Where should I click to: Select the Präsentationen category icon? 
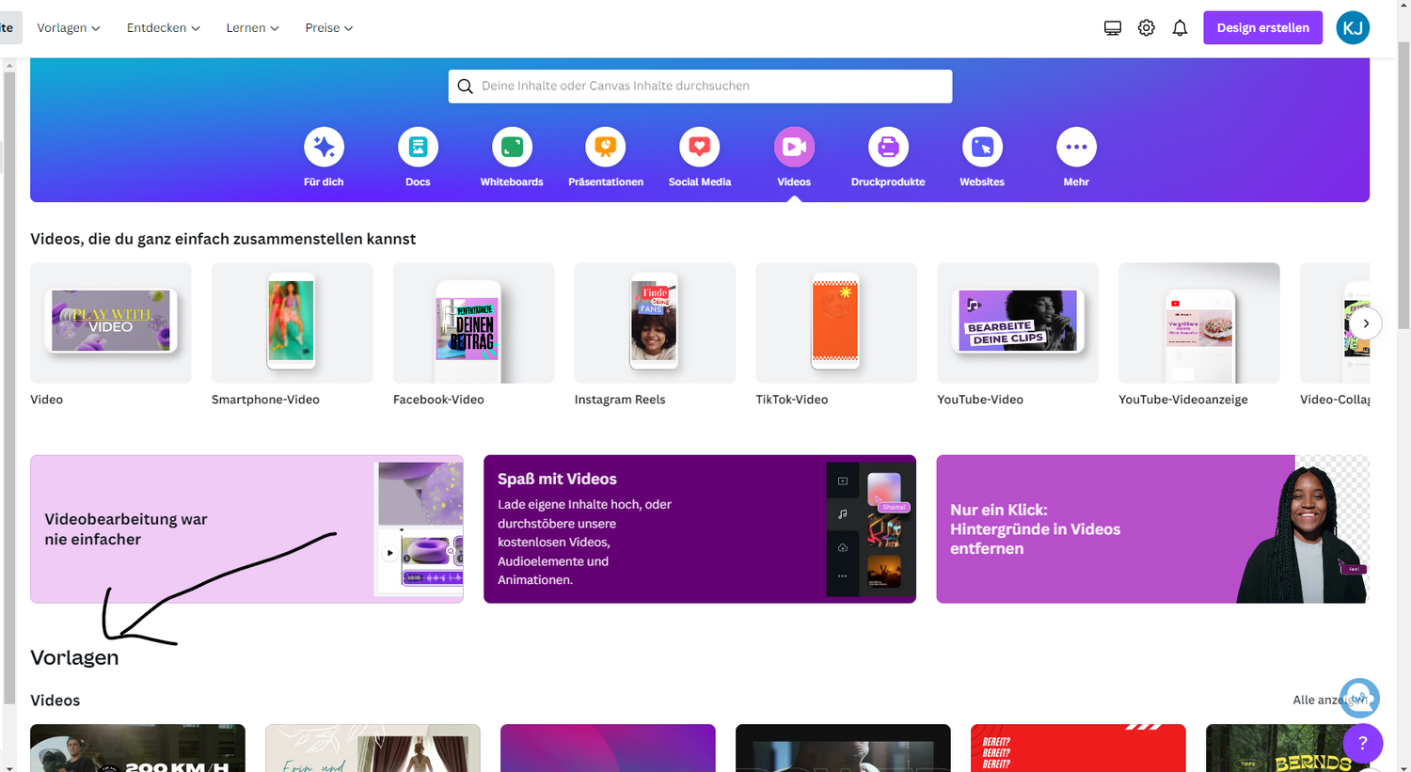click(x=606, y=148)
